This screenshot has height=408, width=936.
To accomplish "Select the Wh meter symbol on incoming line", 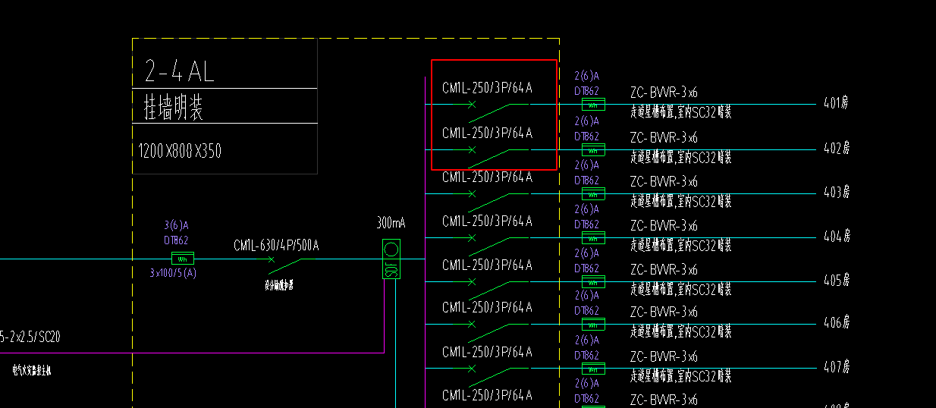I will click(x=183, y=258).
